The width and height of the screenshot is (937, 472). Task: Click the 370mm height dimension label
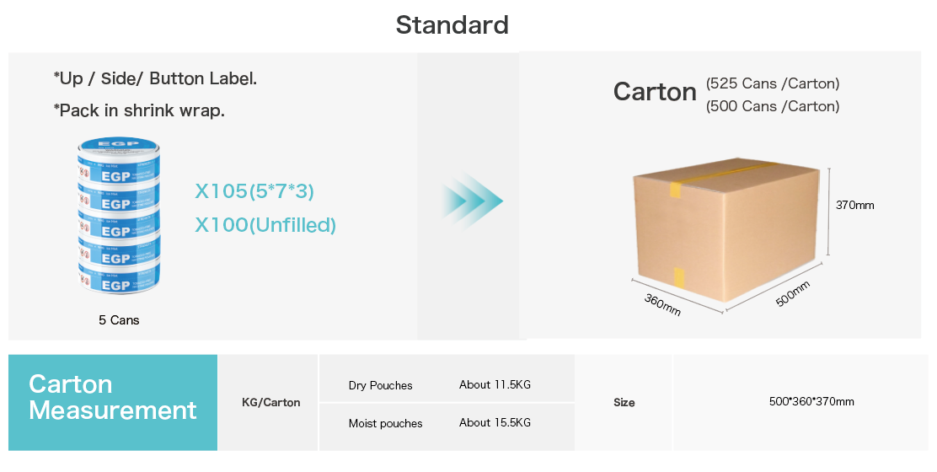(x=855, y=205)
